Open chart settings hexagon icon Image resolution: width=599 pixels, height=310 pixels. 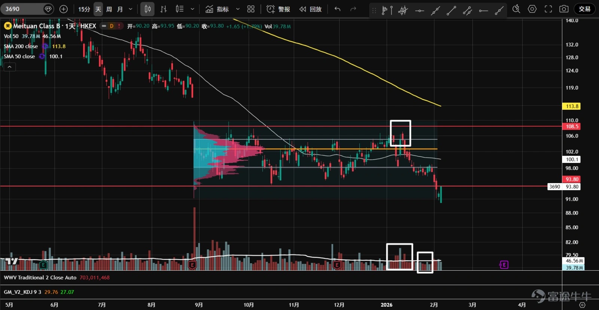click(x=532, y=9)
